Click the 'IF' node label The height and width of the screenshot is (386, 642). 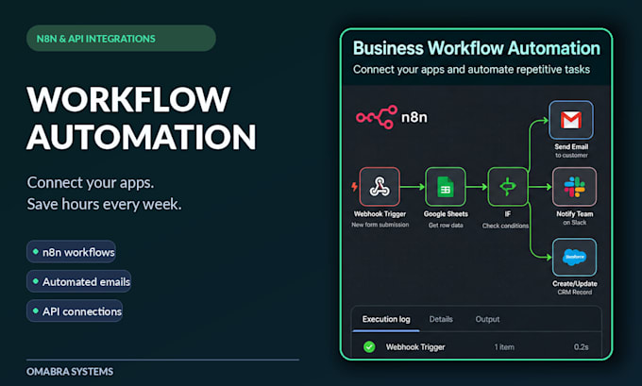tap(508, 213)
